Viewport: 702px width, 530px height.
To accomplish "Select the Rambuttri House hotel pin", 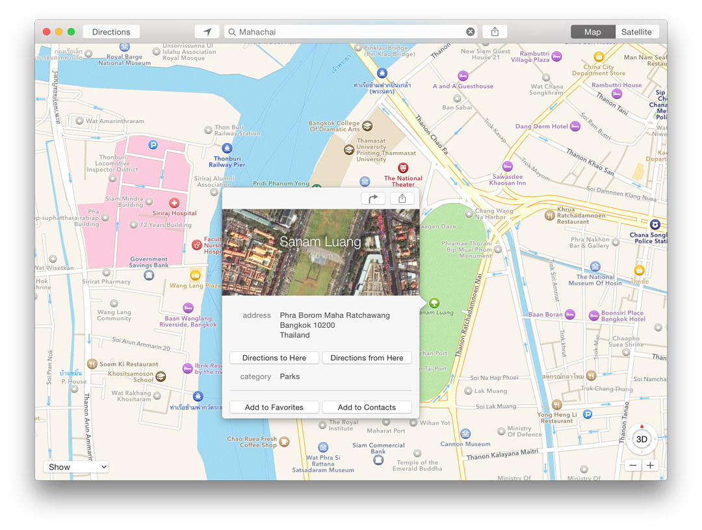I will point(616,94).
